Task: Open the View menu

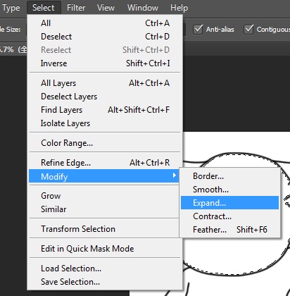Action: (x=106, y=8)
